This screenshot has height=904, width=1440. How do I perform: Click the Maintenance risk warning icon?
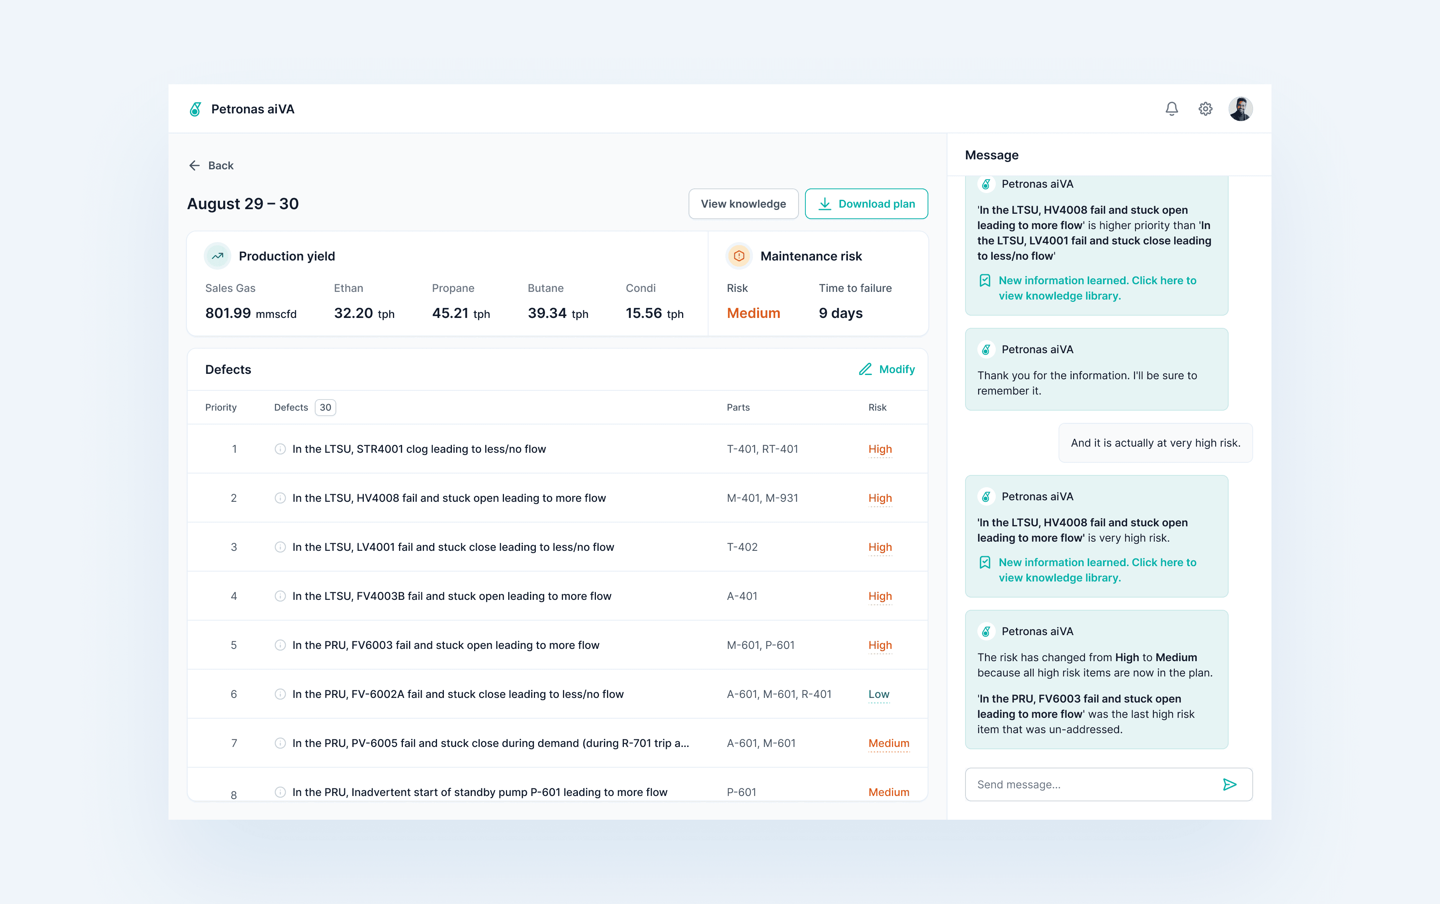click(739, 256)
